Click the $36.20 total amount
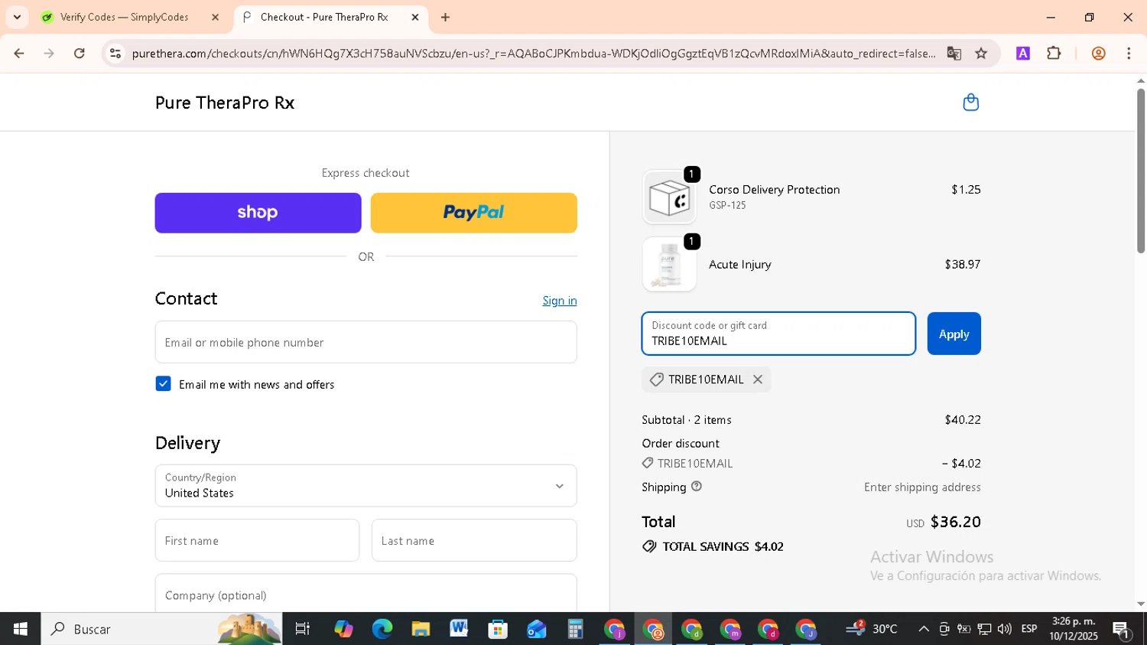 pos(956,522)
